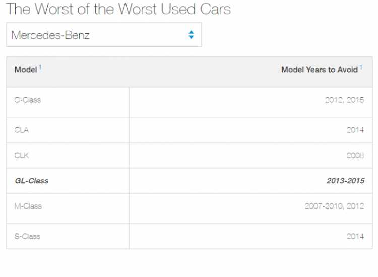
Task: Open footnote 1 beside Model Years to Avoid
Action: click(361, 67)
